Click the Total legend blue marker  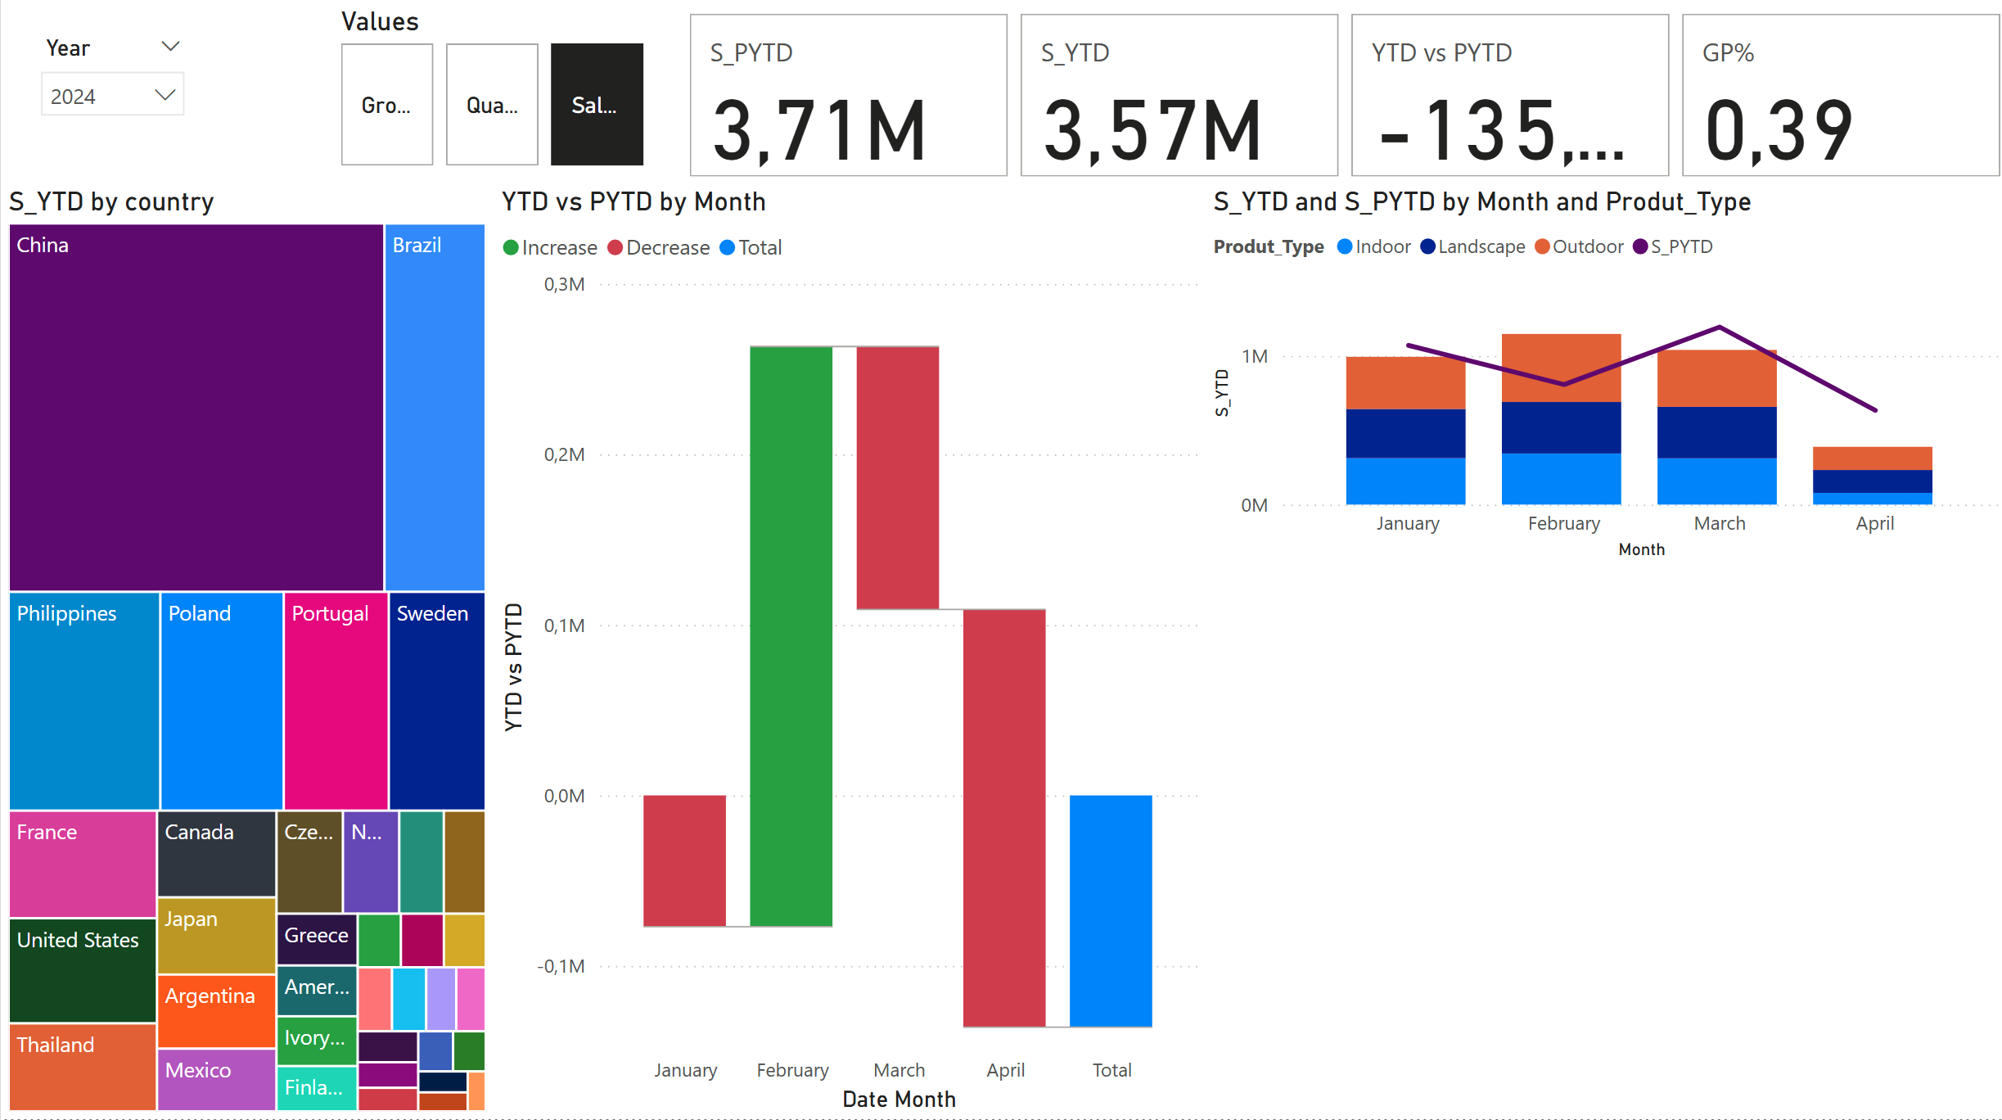(x=727, y=247)
